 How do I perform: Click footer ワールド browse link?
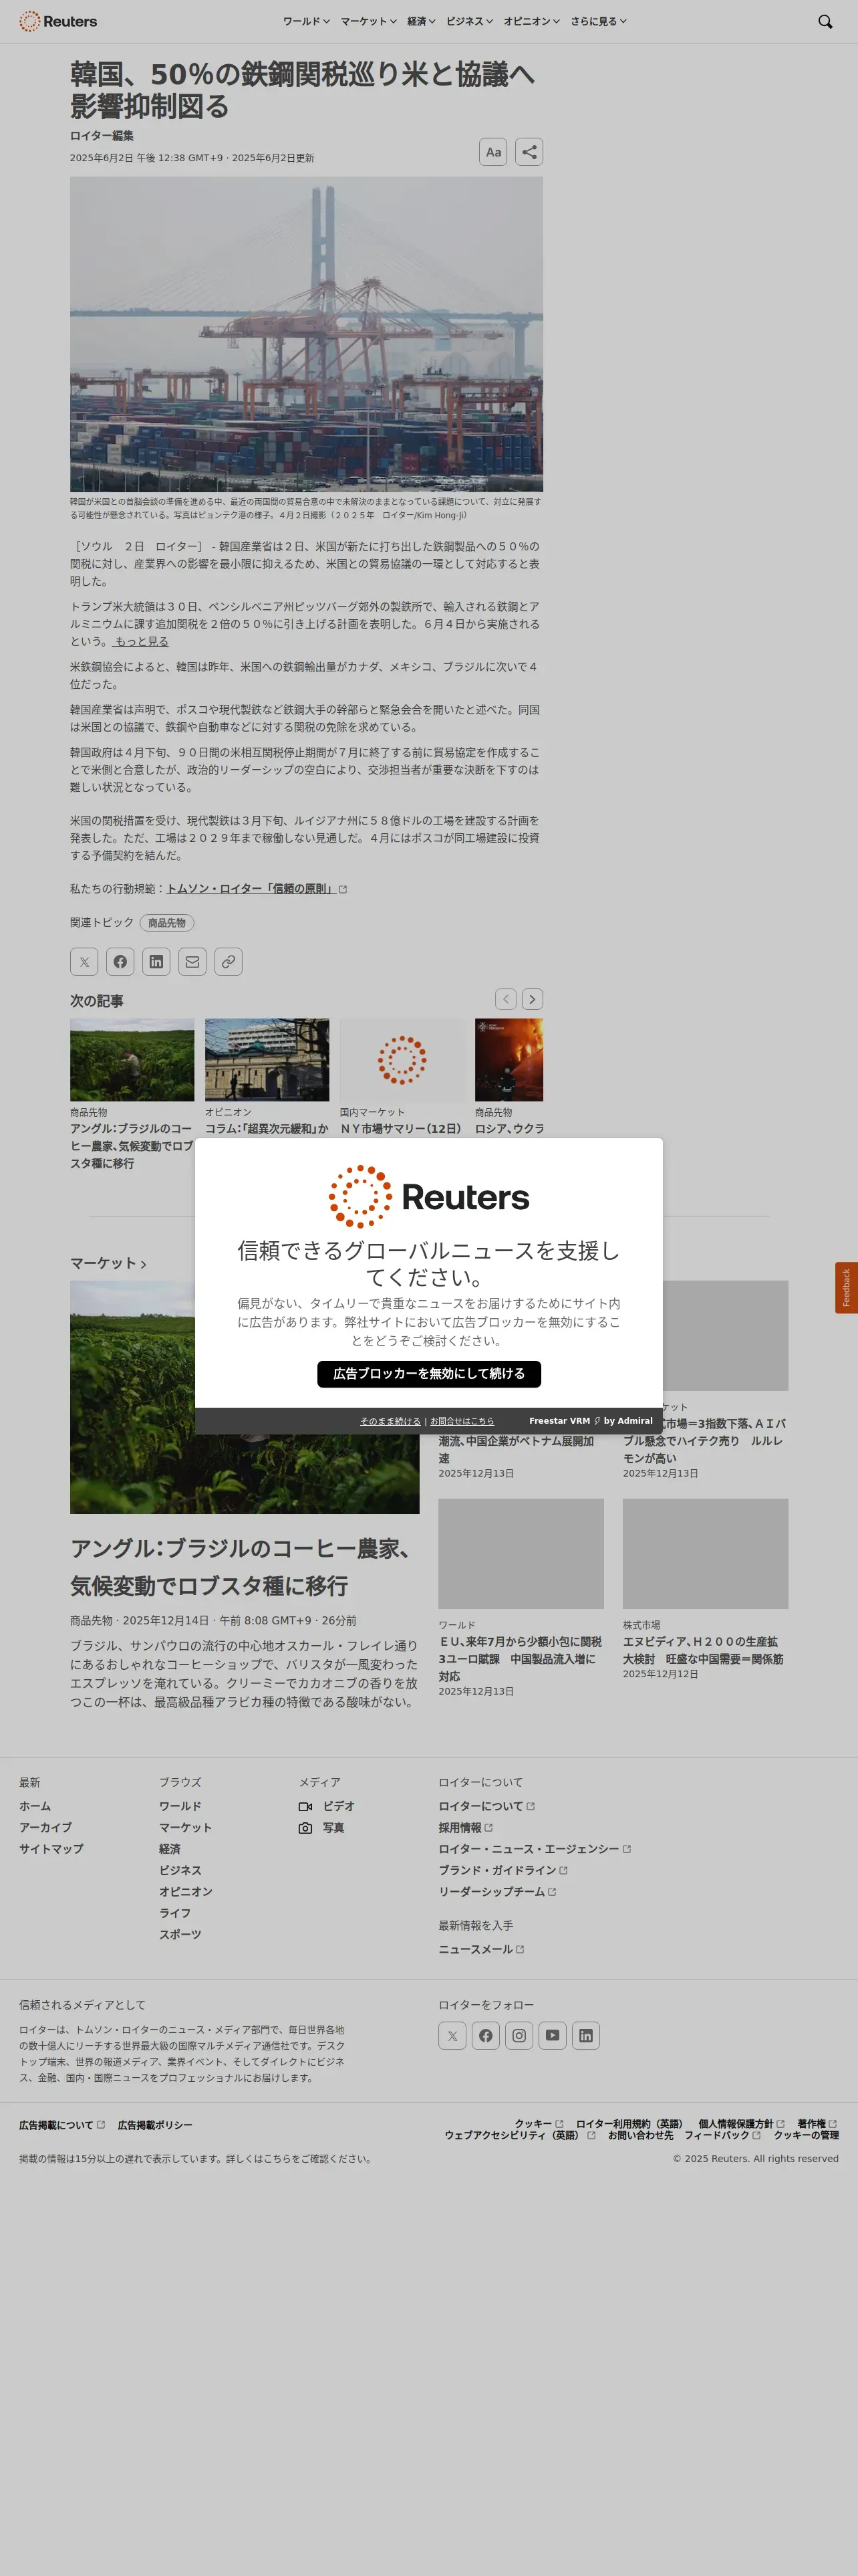point(180,1806)
